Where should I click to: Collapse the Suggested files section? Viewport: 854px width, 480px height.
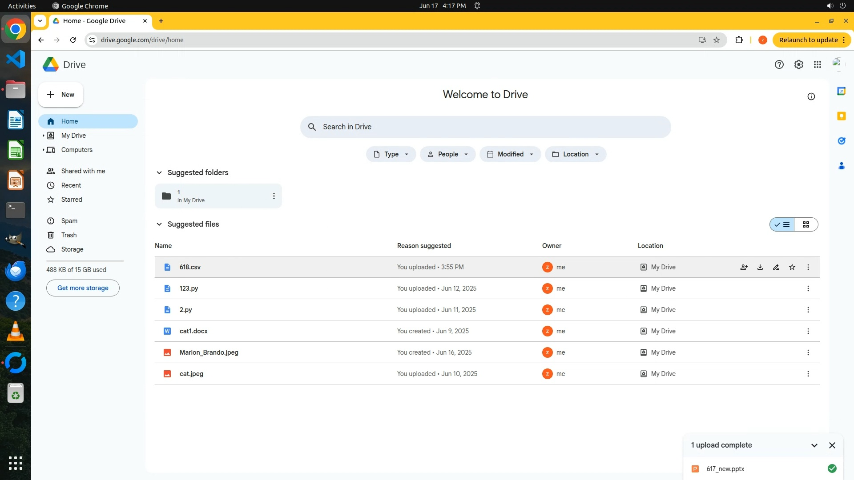click(159, 224)
